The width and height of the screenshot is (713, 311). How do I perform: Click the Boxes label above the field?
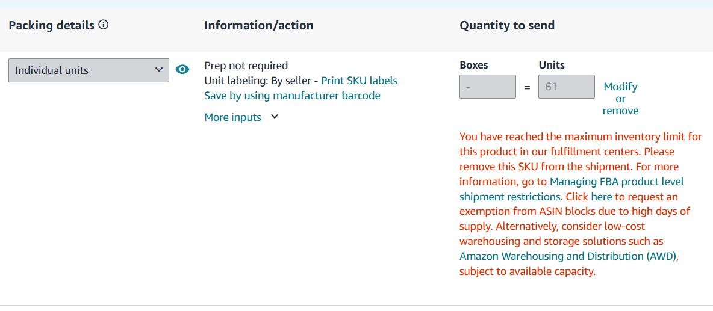(474, 65)
